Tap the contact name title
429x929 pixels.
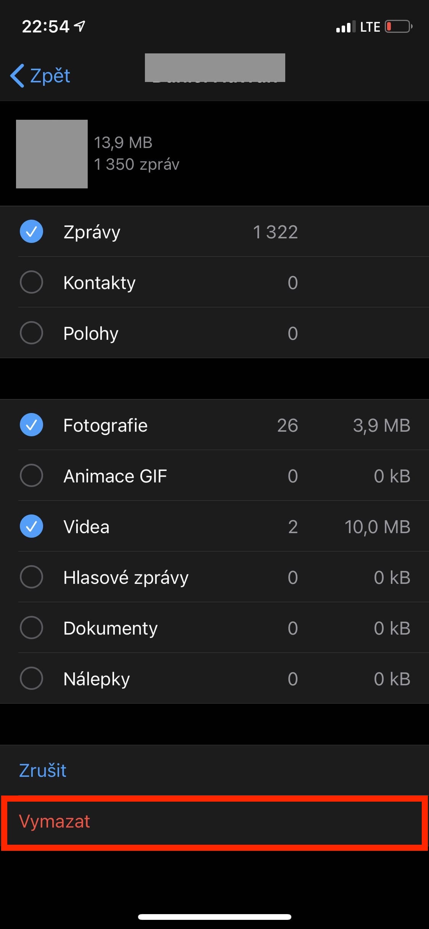[215, 69]
